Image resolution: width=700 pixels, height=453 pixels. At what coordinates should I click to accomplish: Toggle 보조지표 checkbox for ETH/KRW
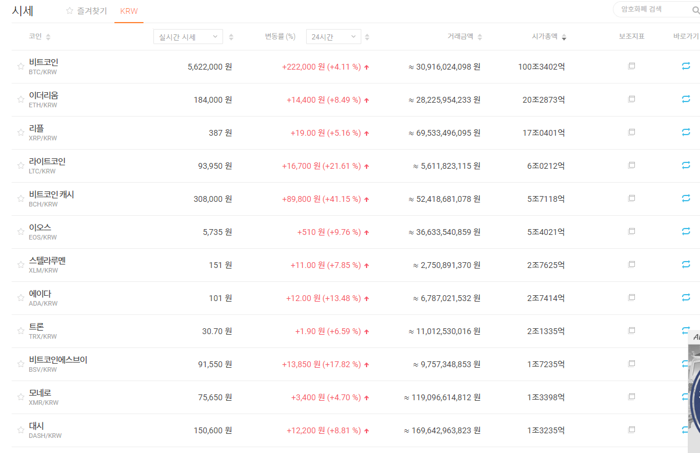(x=632, y=99)
